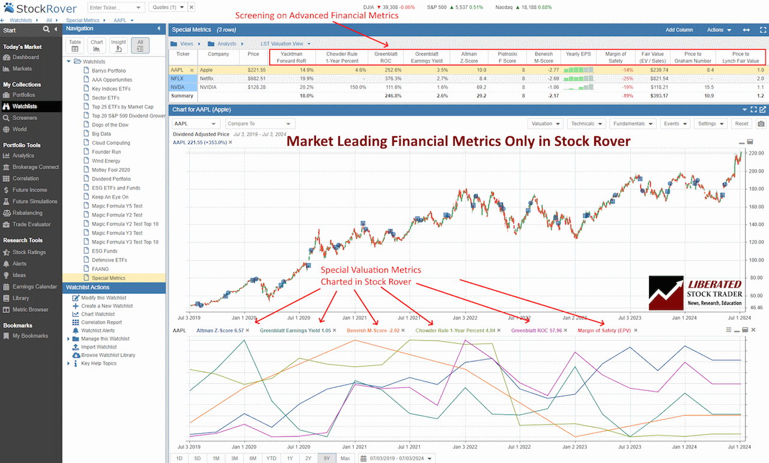Set chart period to YTD
769x463 pixels.
(271, 459)
